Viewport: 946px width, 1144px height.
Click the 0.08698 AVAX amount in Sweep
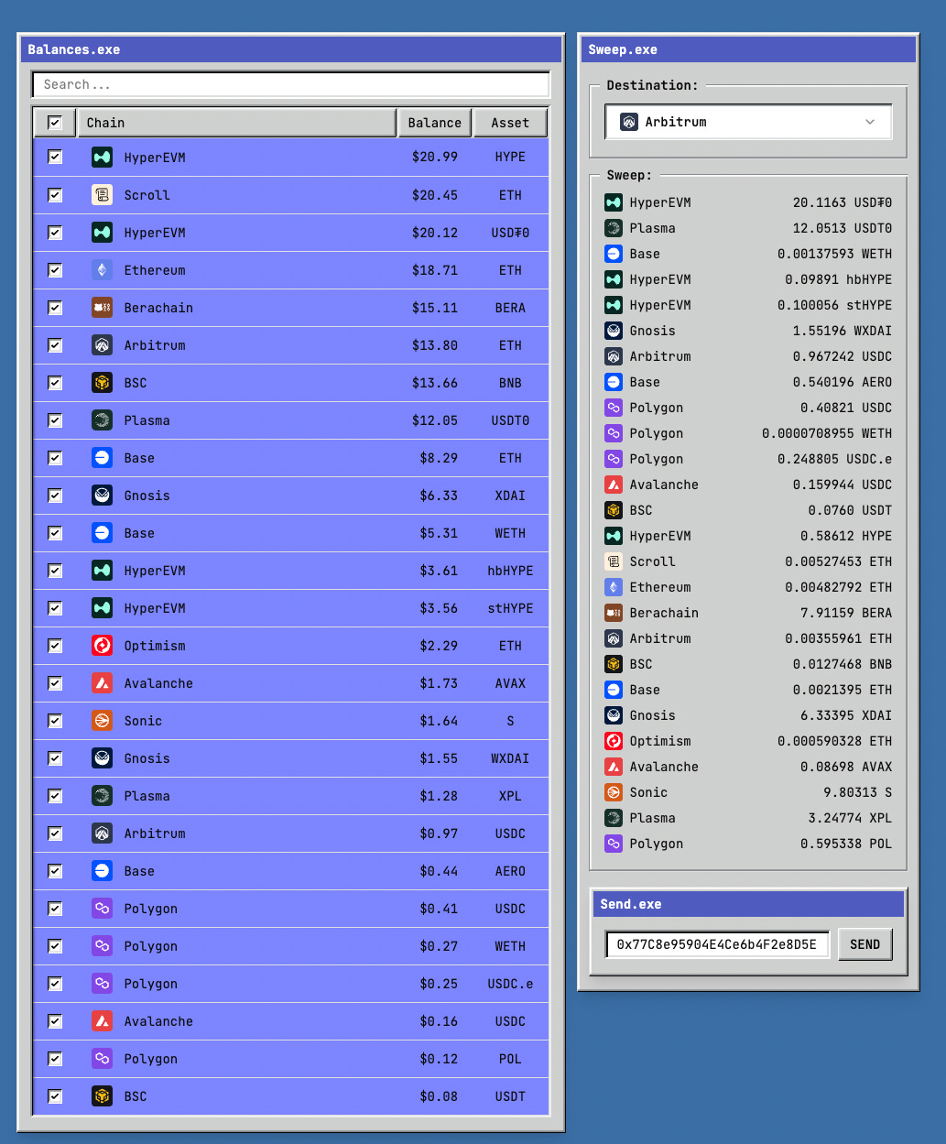pos(845,767)
